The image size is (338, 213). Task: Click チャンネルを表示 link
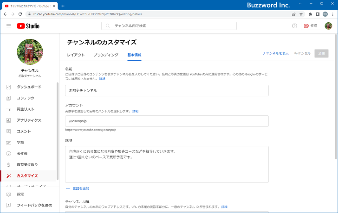pos(275,53)
